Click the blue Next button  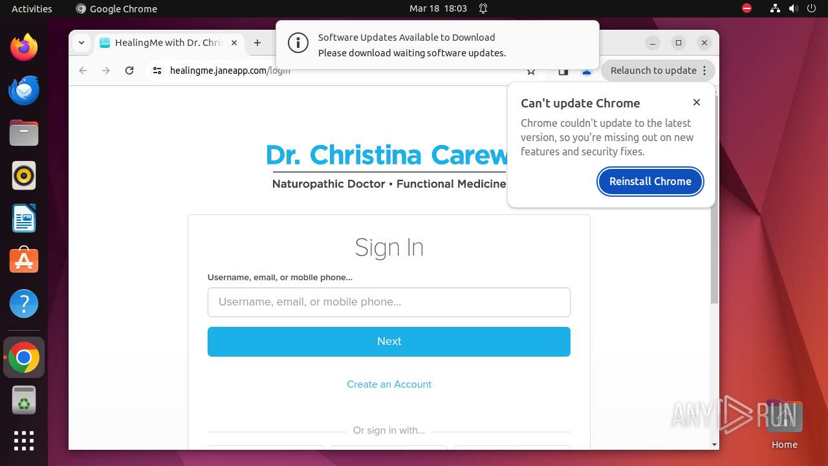coord(389,342)
